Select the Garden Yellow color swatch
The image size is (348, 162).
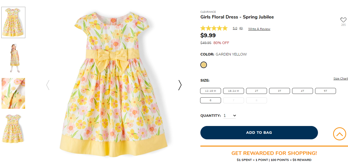(204, 65)
